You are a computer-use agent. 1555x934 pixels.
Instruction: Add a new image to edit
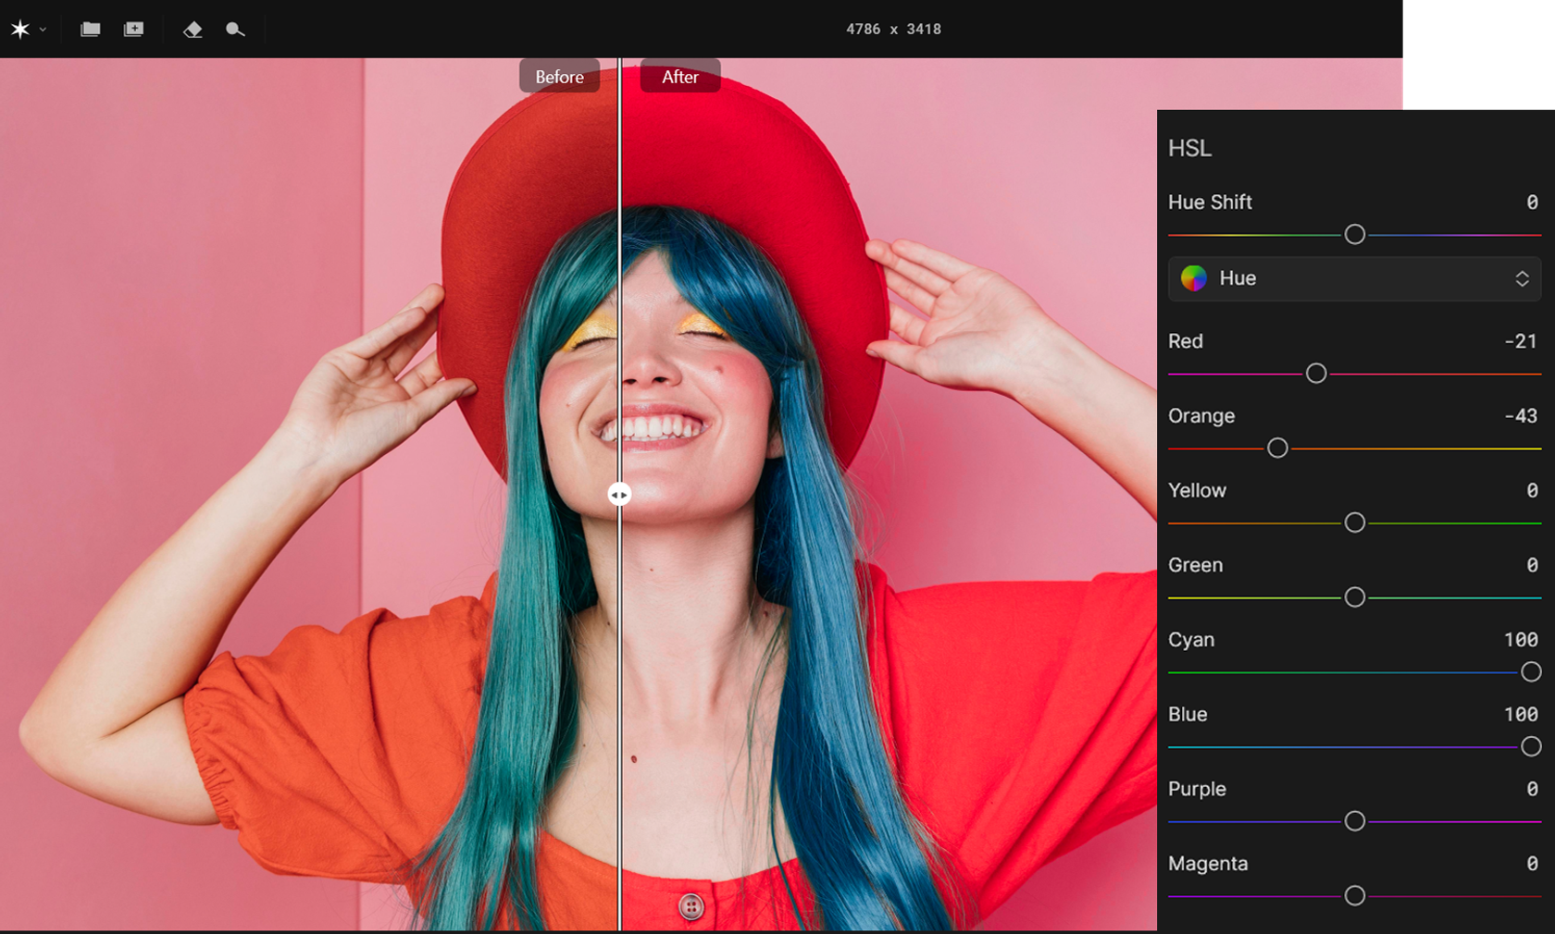(x=133, y=29)
